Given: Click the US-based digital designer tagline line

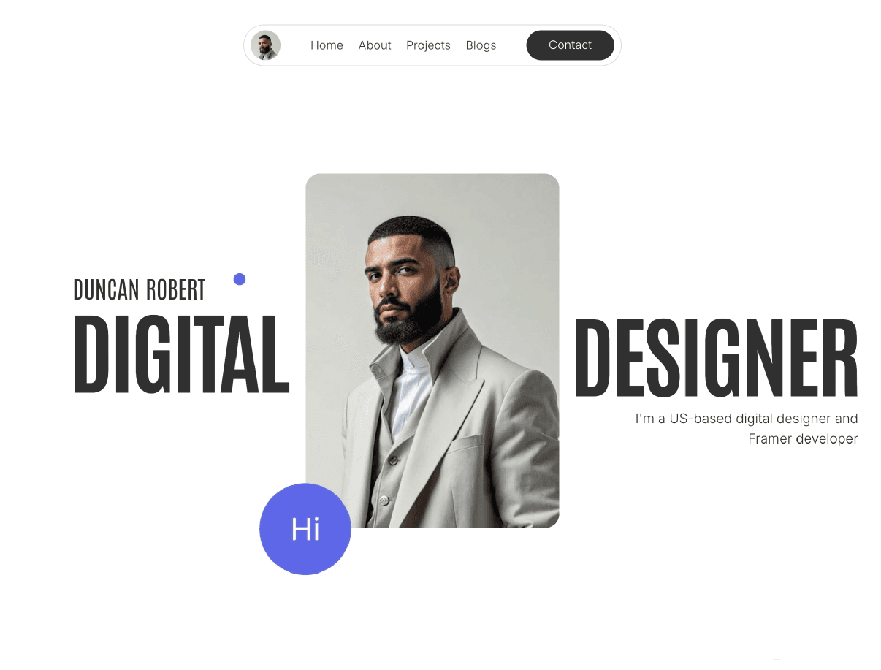Looking at the screenshot, I should (747, 419).
